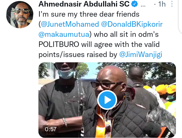Open the @JimiWanjigi mention link
Screen dimensions: 182x138
tap(141, 54)
